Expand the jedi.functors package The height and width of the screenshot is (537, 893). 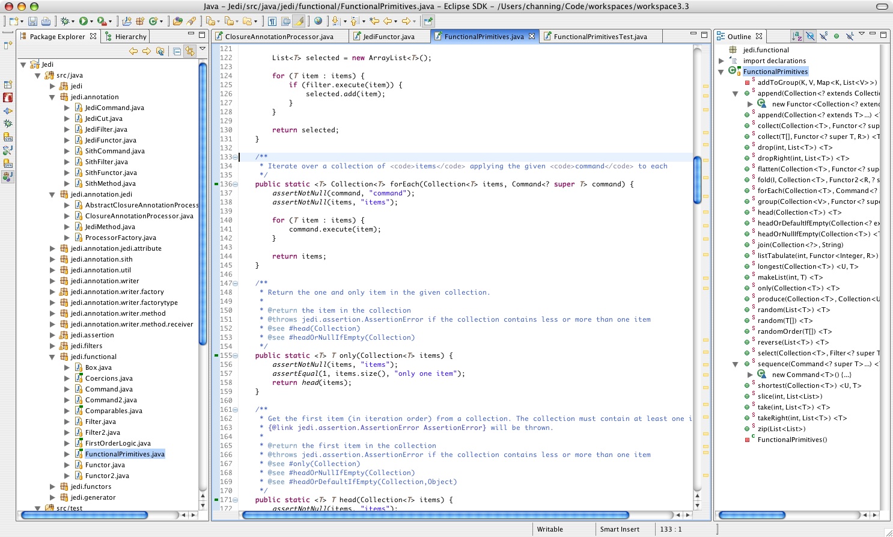point(52,486)
